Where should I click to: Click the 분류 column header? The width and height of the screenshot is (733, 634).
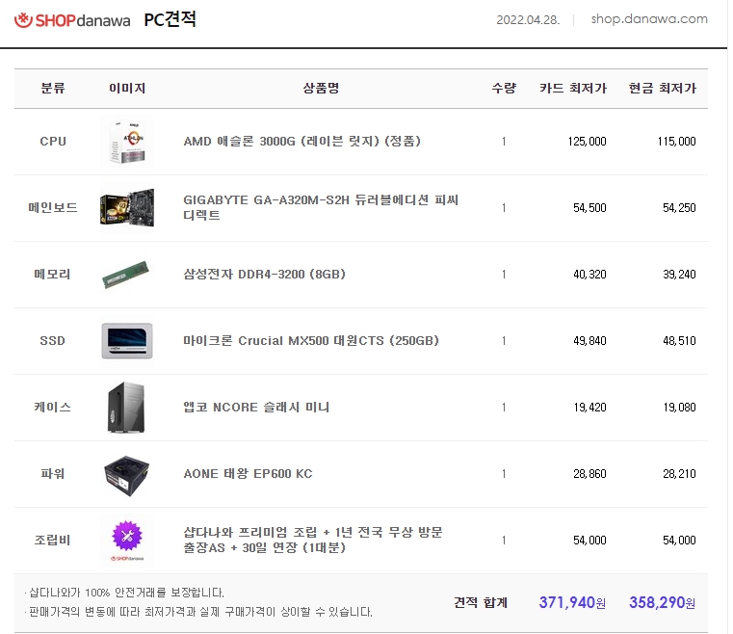click(53, 88)
